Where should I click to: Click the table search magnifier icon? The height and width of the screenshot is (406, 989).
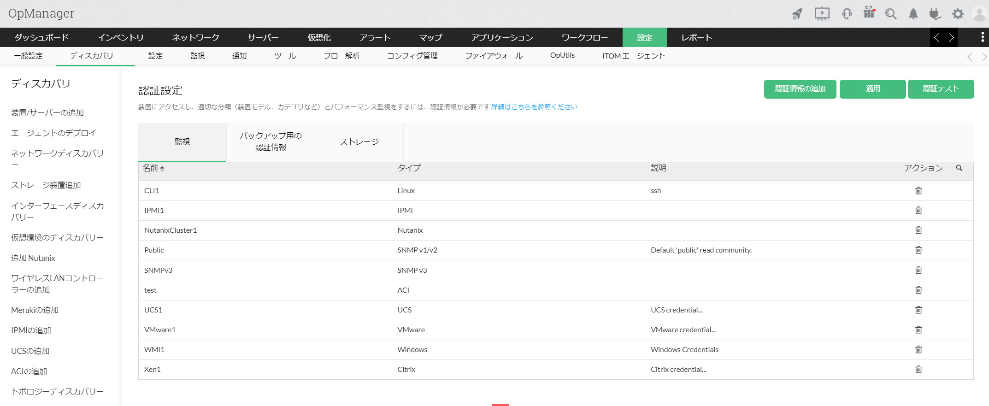959,168
